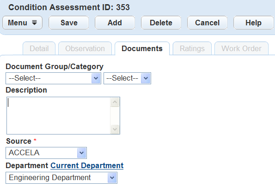275x187 pixels.
Task: Expand the Document Group dropdown arrow
Action: [x=96, y=78]
